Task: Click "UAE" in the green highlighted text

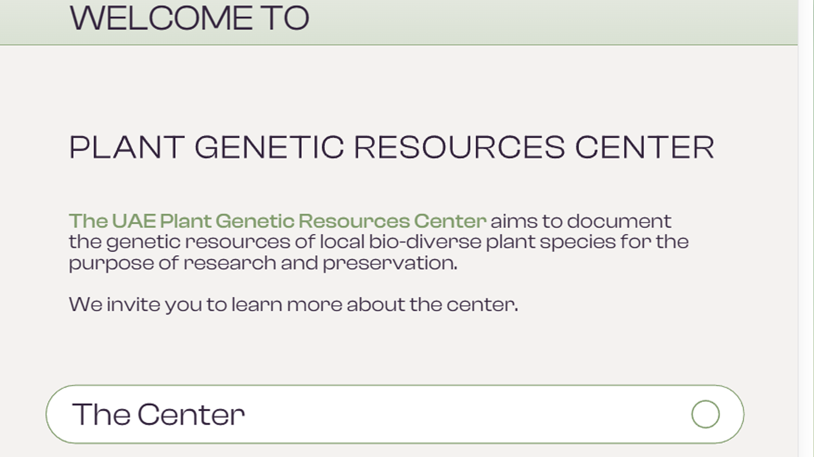Action: 134,221
